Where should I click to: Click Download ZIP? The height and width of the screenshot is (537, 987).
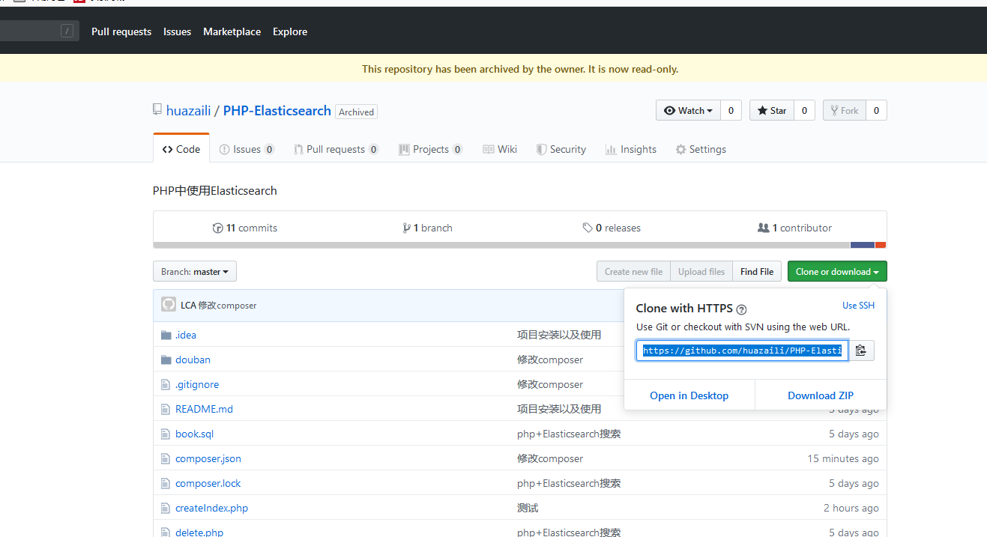tap(821, 395)
